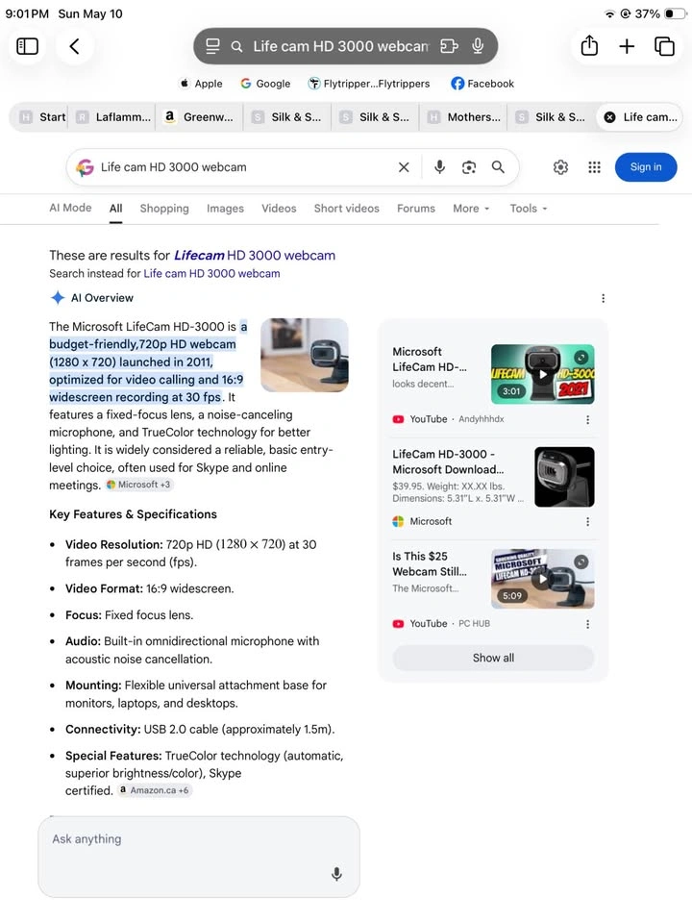Open the Safari sidebar panel icon
Screen dimensions: 692x923
pos(27,46)
